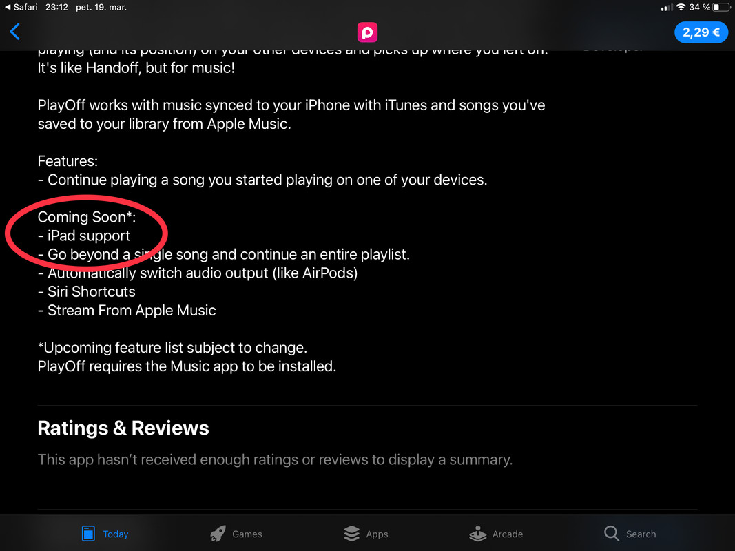The image size is (735, 551).
Task: Open the Games rocket icon
Action: 218,534
